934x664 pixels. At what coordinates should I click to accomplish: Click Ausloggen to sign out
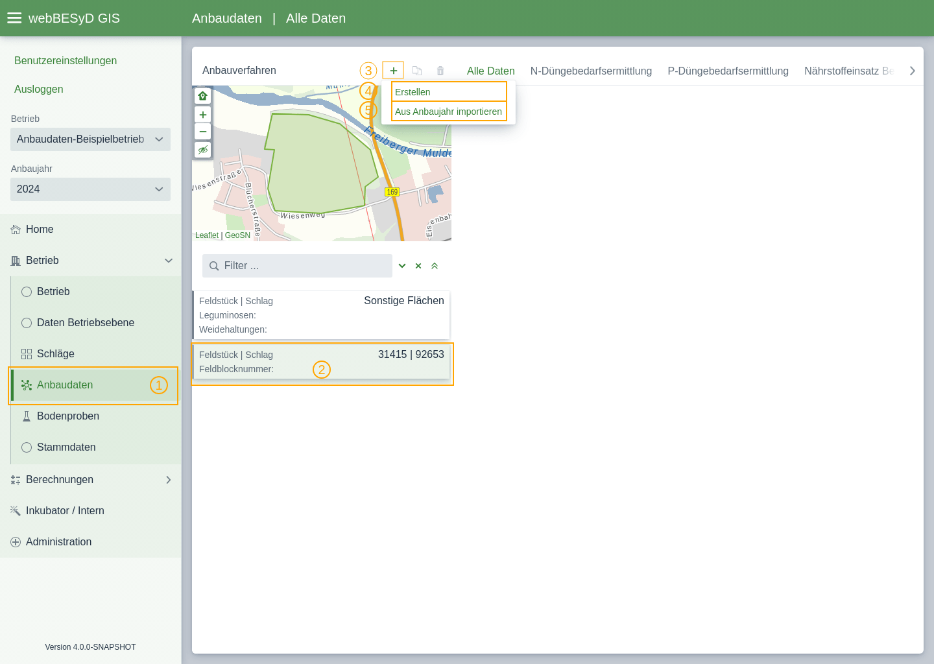(x=39, y=89)
